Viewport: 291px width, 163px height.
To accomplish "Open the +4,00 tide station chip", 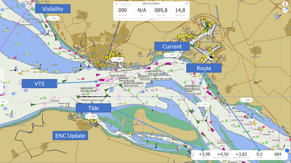I will tap(91, 117).
